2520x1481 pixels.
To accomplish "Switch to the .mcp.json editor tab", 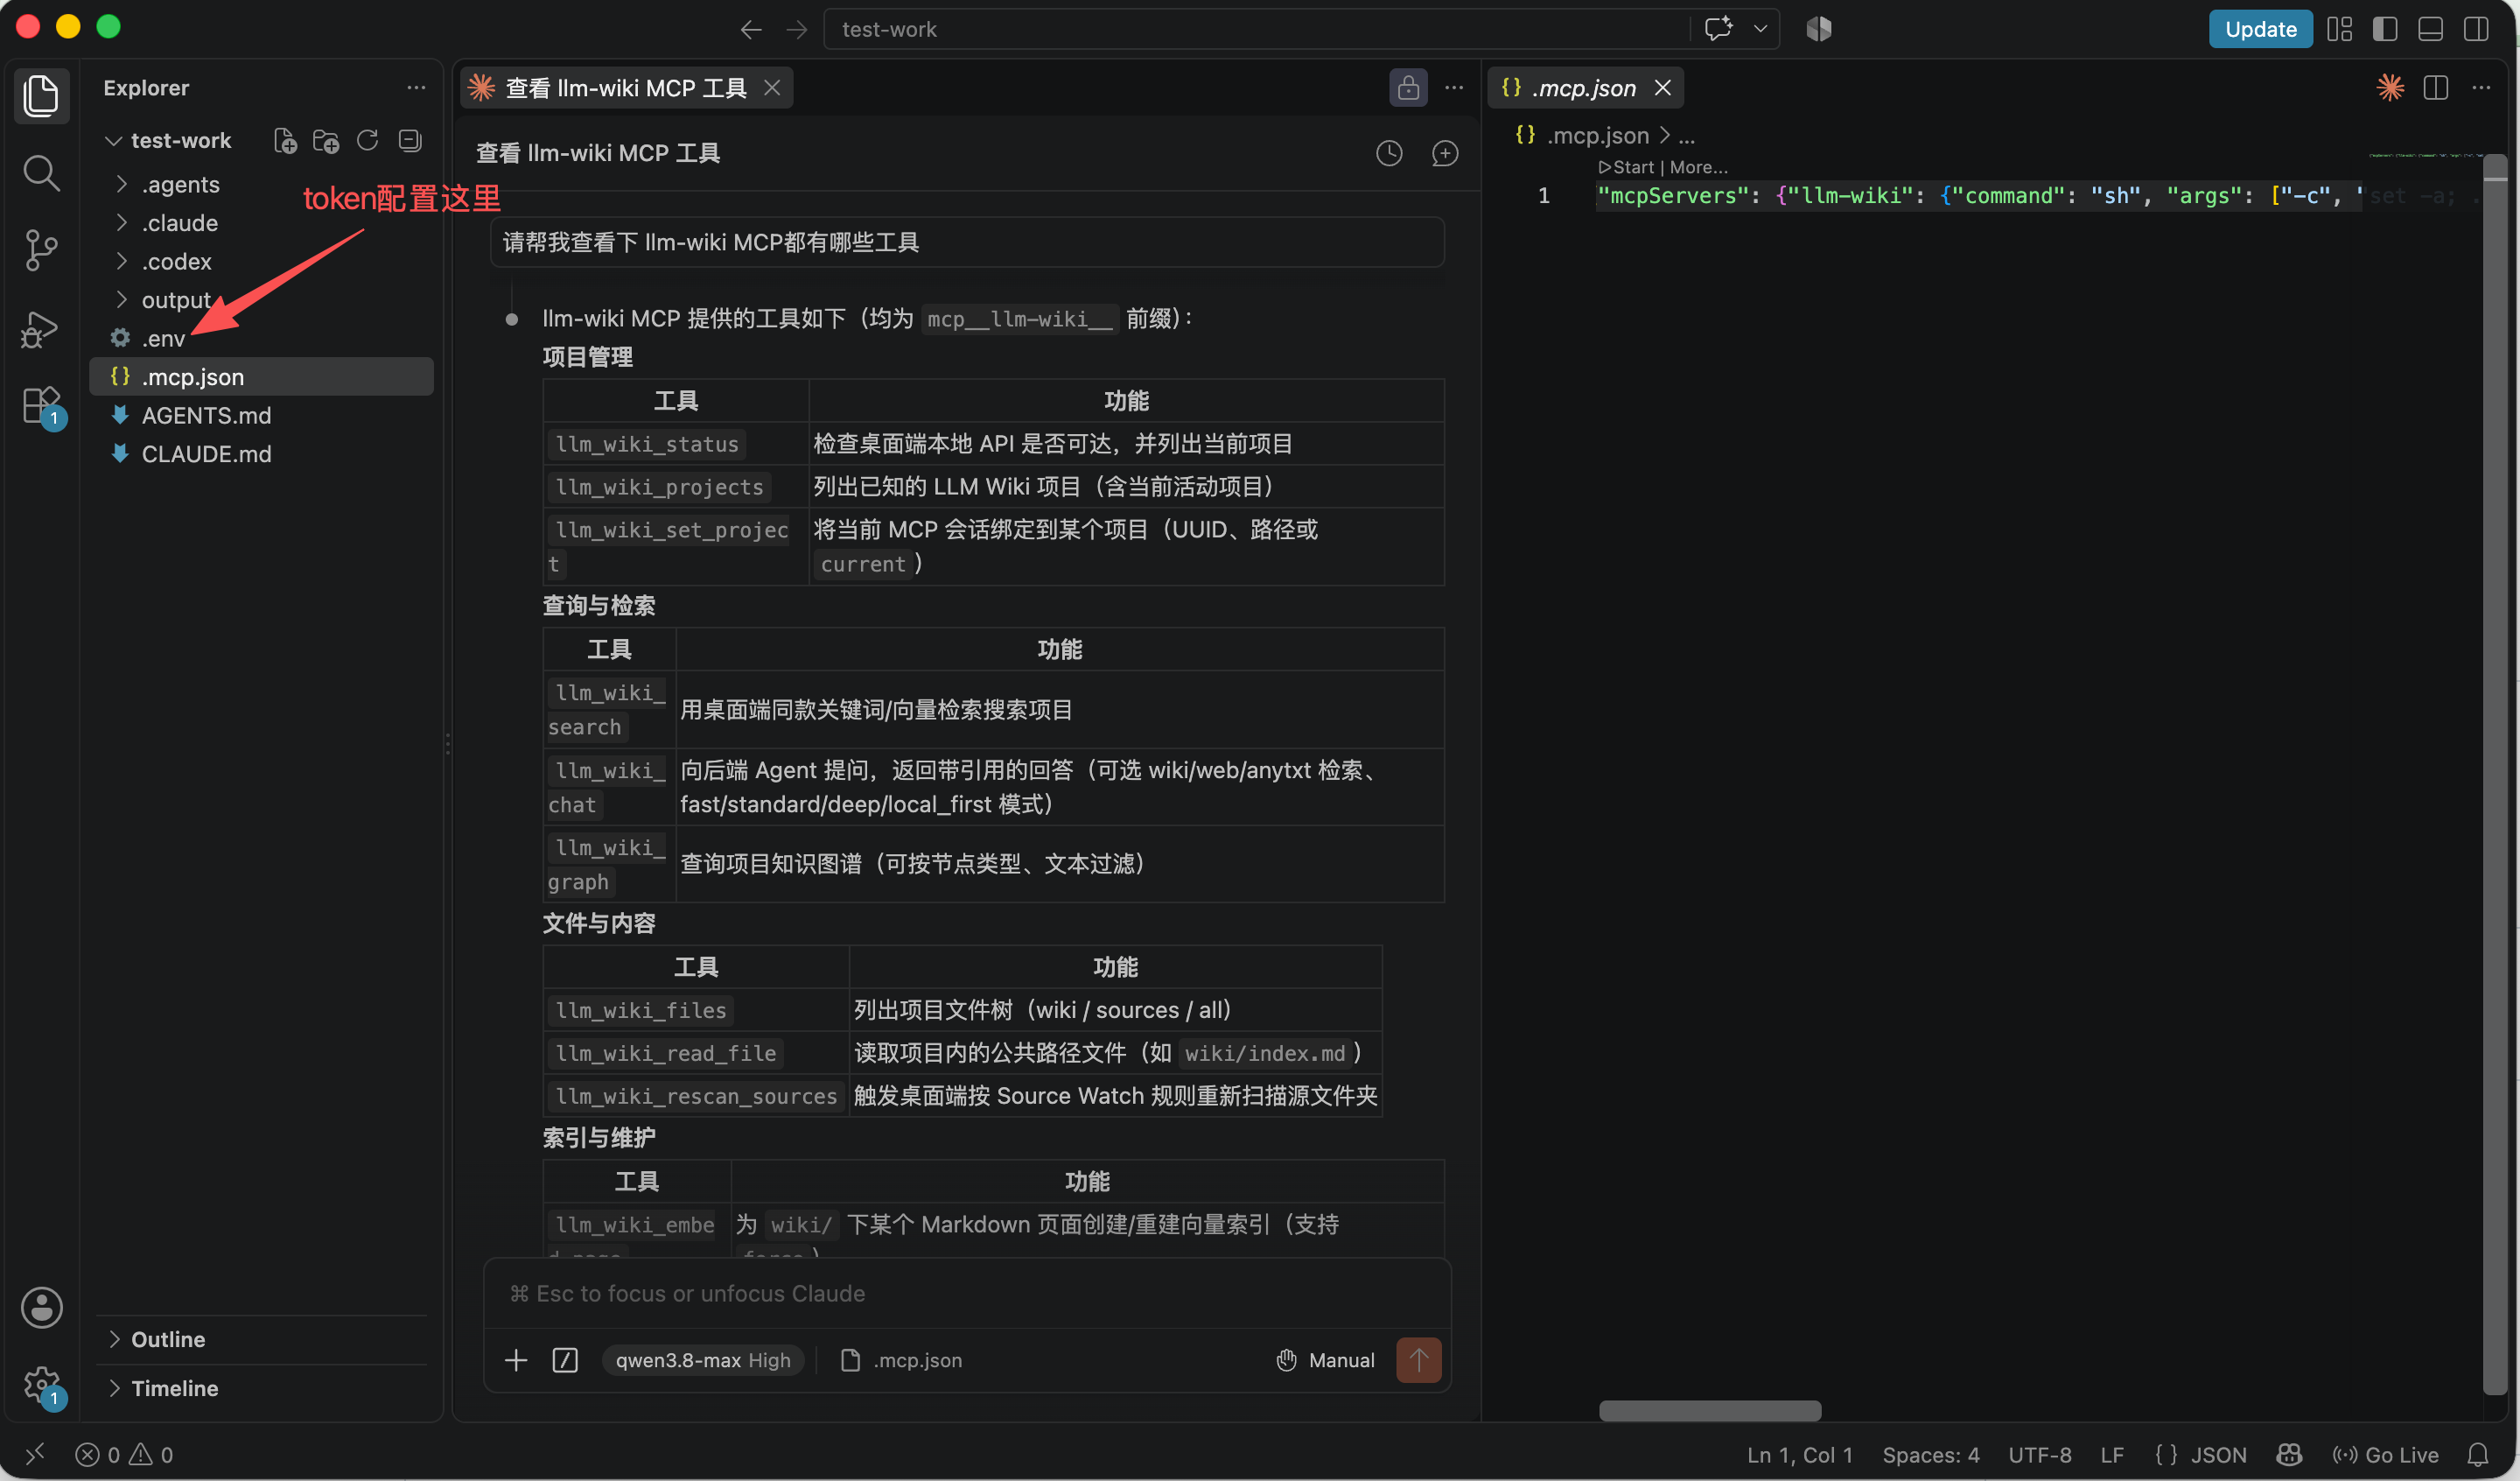I will [1585, 88].
